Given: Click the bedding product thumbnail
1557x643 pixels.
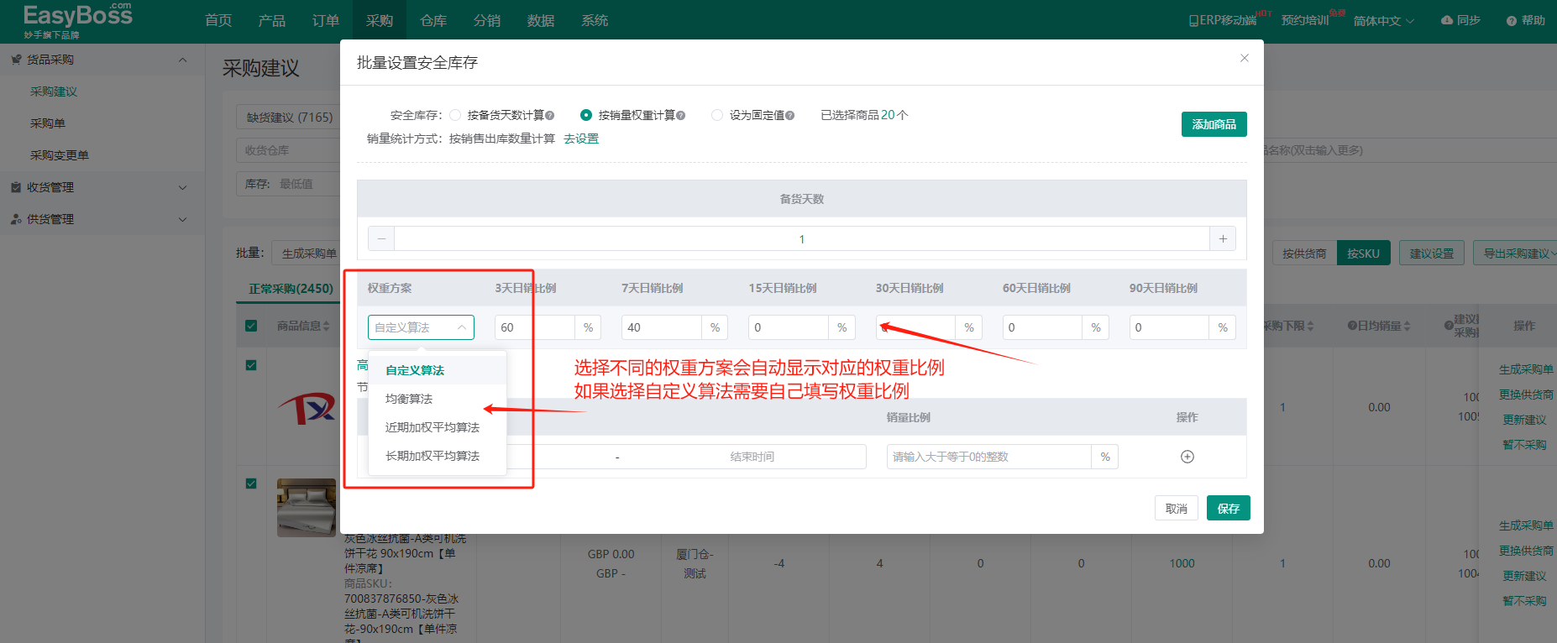Looking at the screenshot, I should click(x=307, y=508).
